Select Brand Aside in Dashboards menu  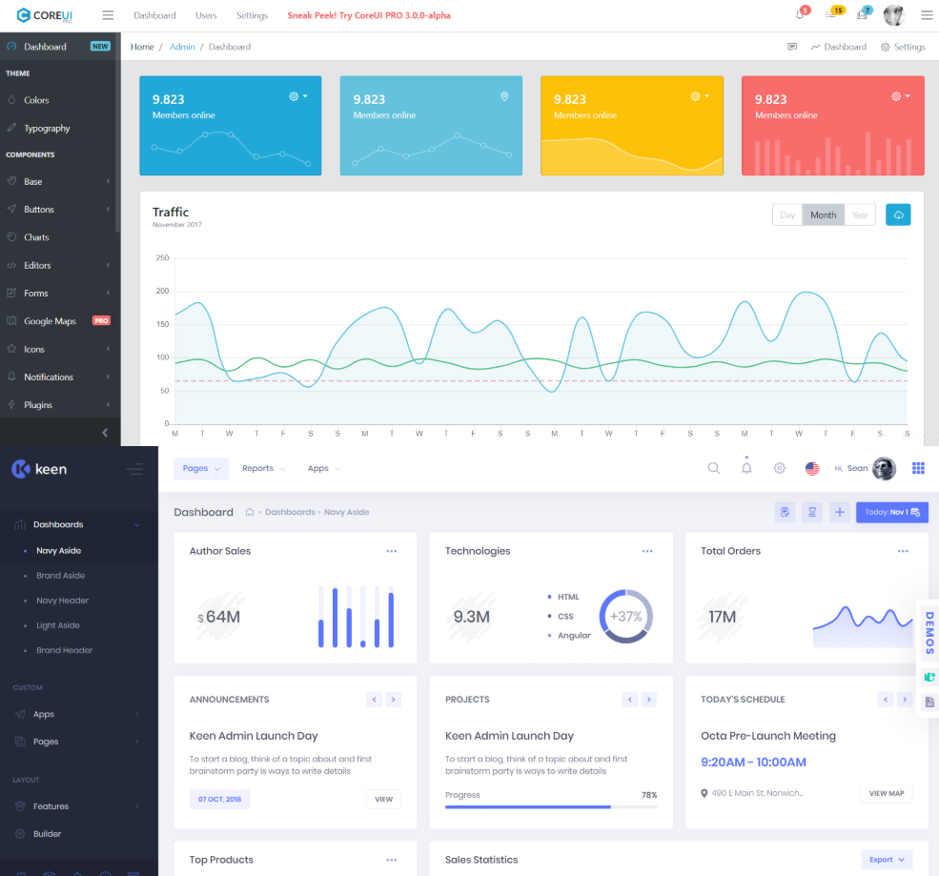point(60,576)
